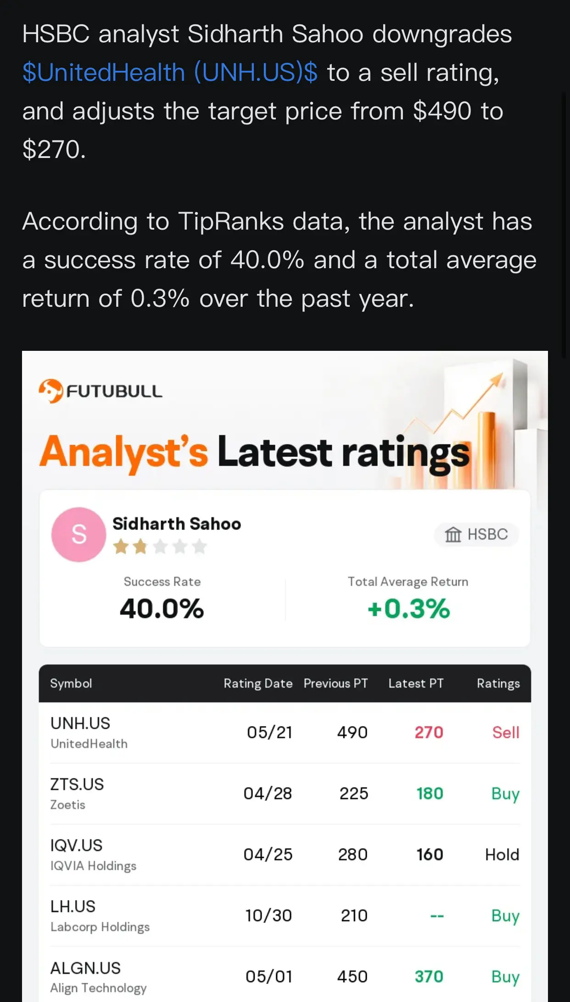
Task: Select the Rating Date column header
Action: tap(258, 683)
